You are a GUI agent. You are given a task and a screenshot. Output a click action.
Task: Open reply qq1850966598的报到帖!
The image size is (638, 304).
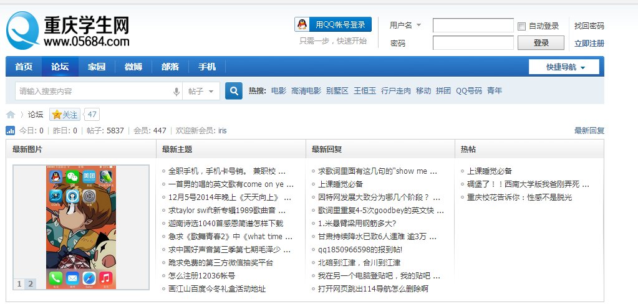tap(360, 250)
